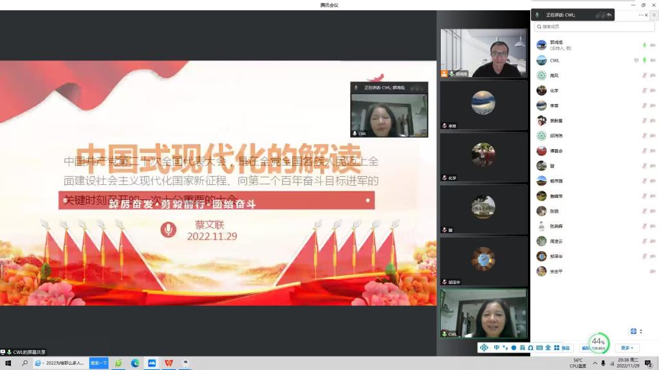Click the camera icon beside member 李苗
659x370 pixels.
tap(653, 105)
